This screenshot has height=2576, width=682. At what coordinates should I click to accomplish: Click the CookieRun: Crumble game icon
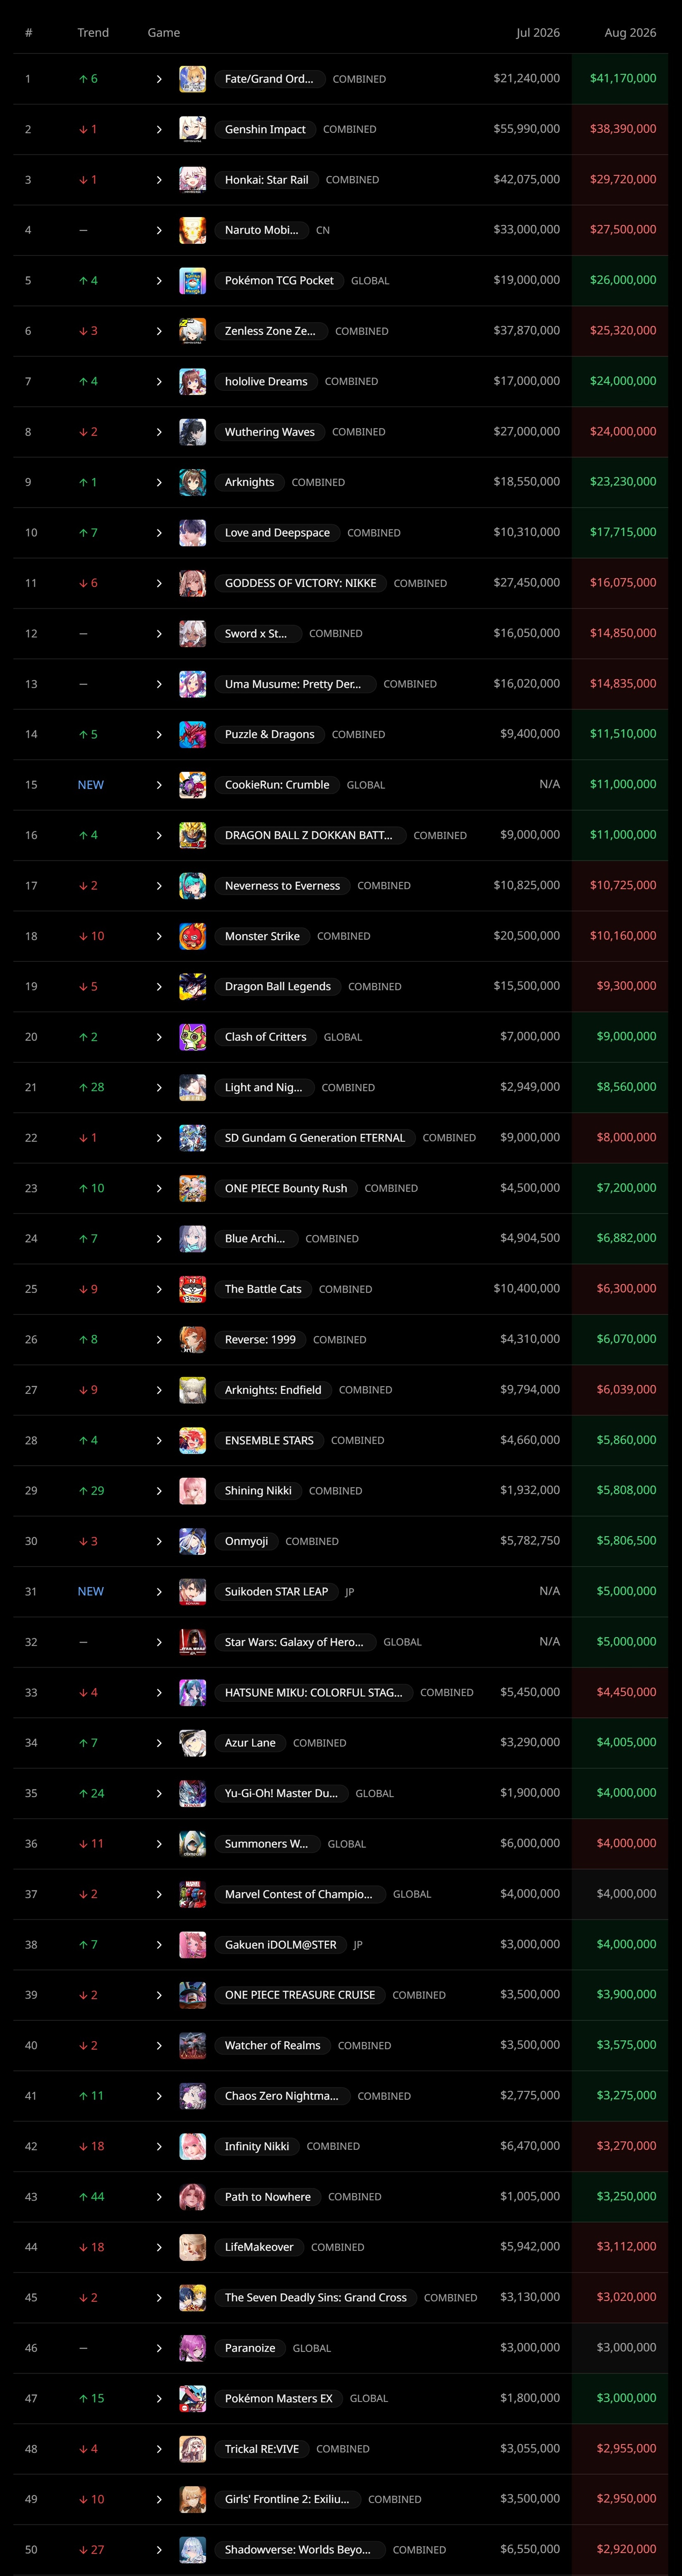pos(192,785)
